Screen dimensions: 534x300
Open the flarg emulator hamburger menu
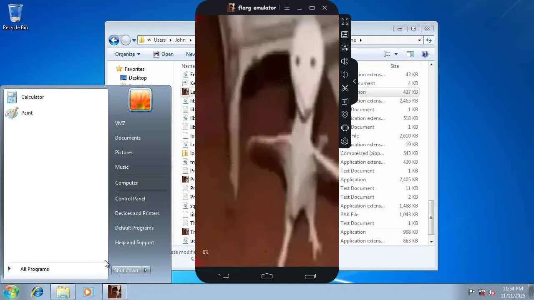pyautogui.click(x=287, y=7)
